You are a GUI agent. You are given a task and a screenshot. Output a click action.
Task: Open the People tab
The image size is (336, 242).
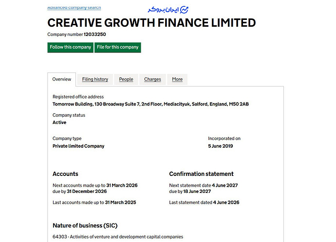coord(126,79)
